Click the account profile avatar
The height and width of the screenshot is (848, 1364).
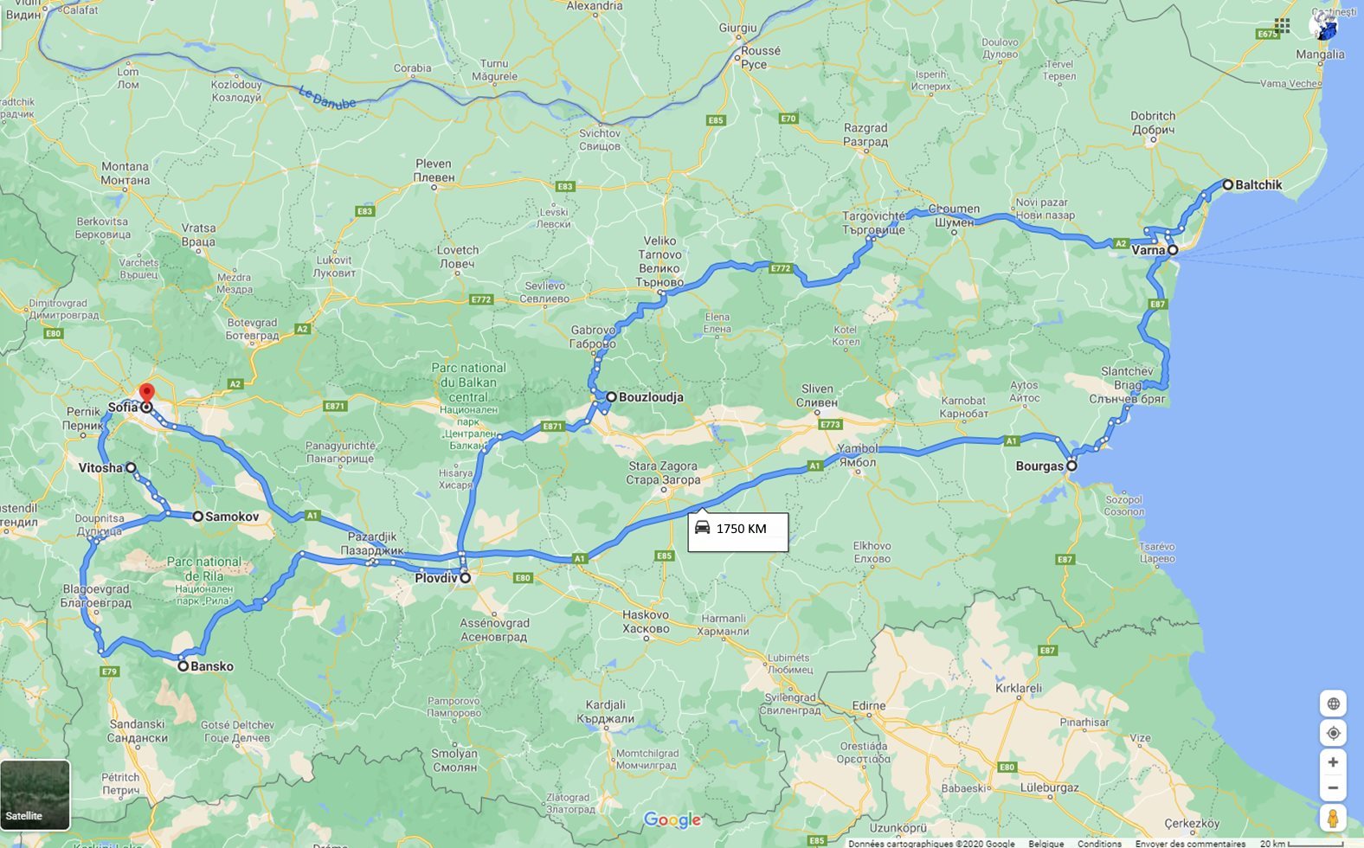click(1323, 26)
